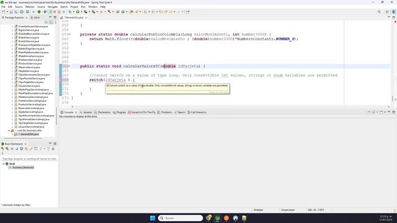397x223 pixels.
Task: Open dropdown arrow next to Run button
Action: 81,12
